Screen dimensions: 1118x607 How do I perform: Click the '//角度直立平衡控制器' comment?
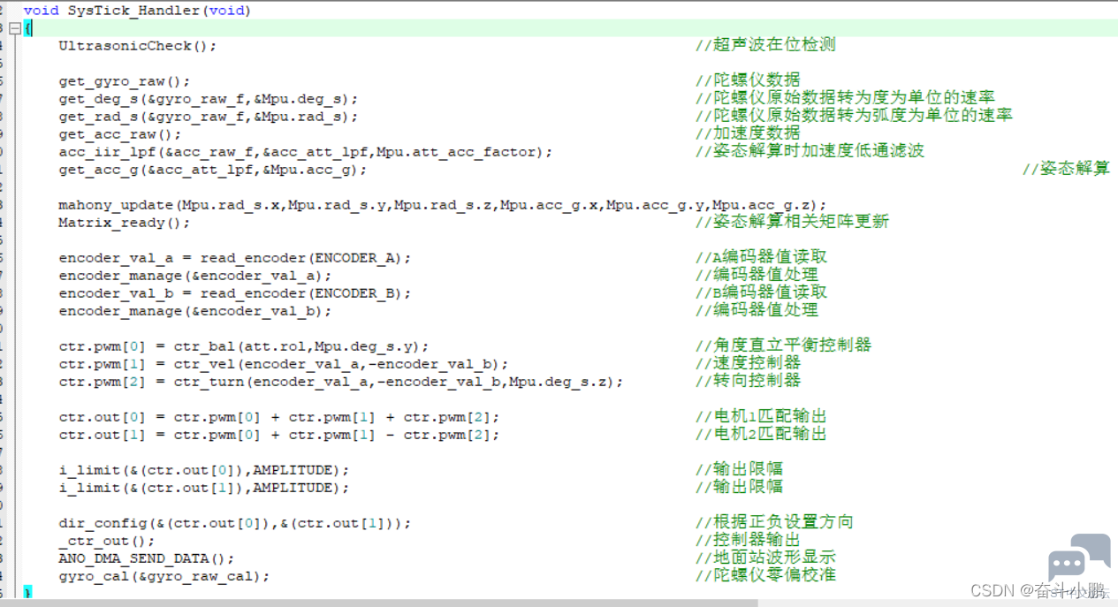pos(783,345)
